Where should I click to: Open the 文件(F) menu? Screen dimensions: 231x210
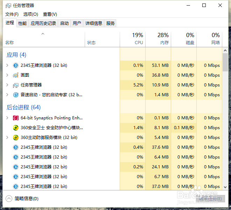click(12, 14)
